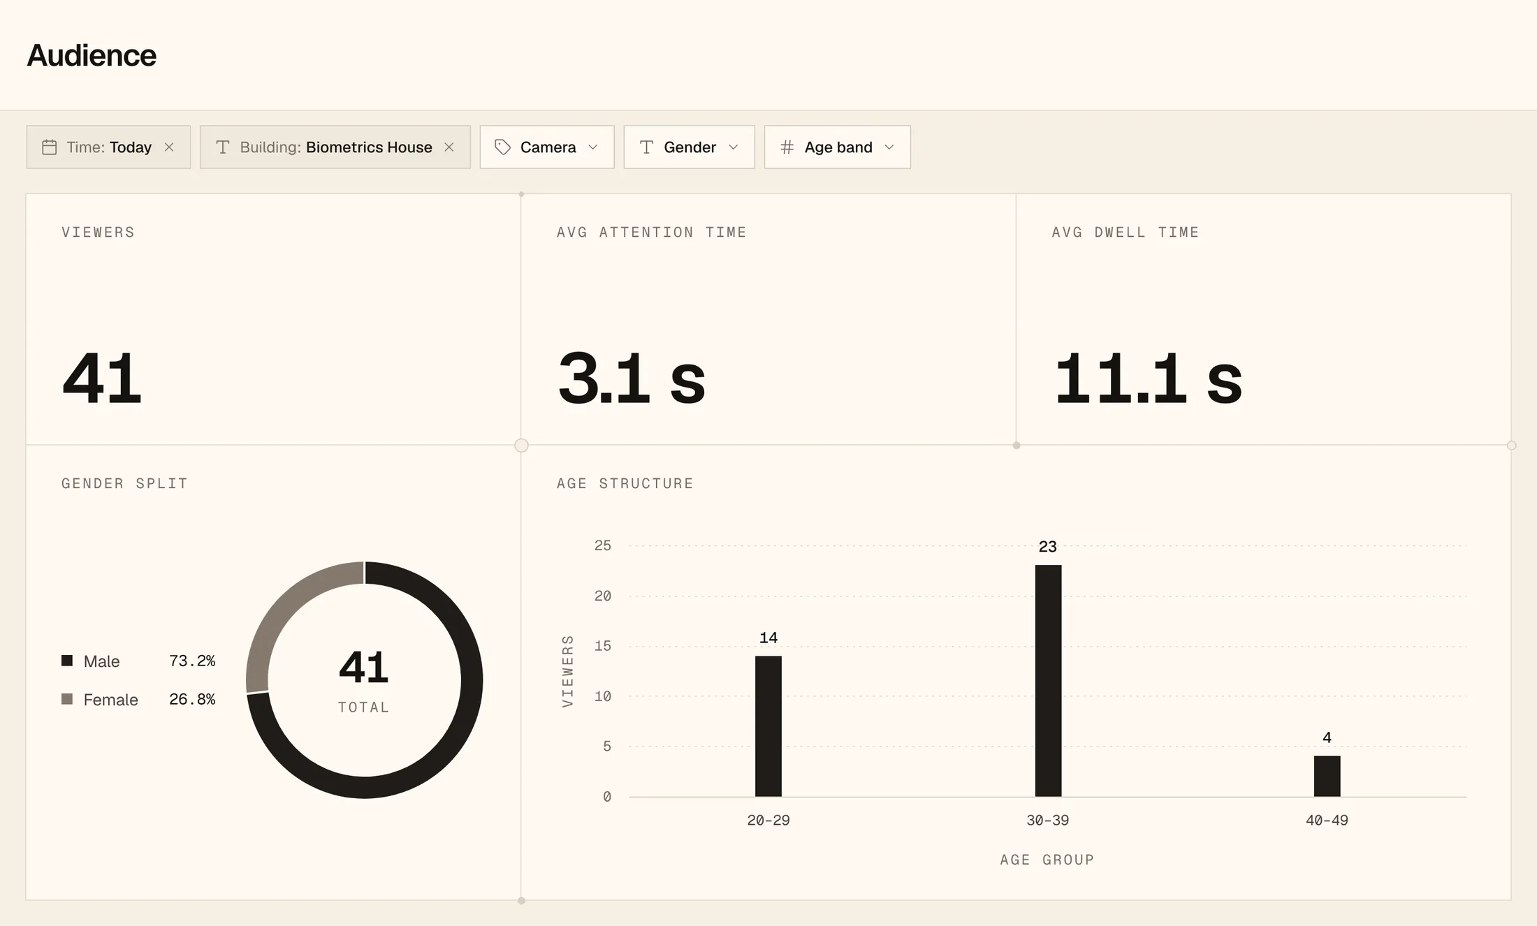Remove the Time: Today filter
This screenshot has height=926, width=1537.
click(169, 147)
